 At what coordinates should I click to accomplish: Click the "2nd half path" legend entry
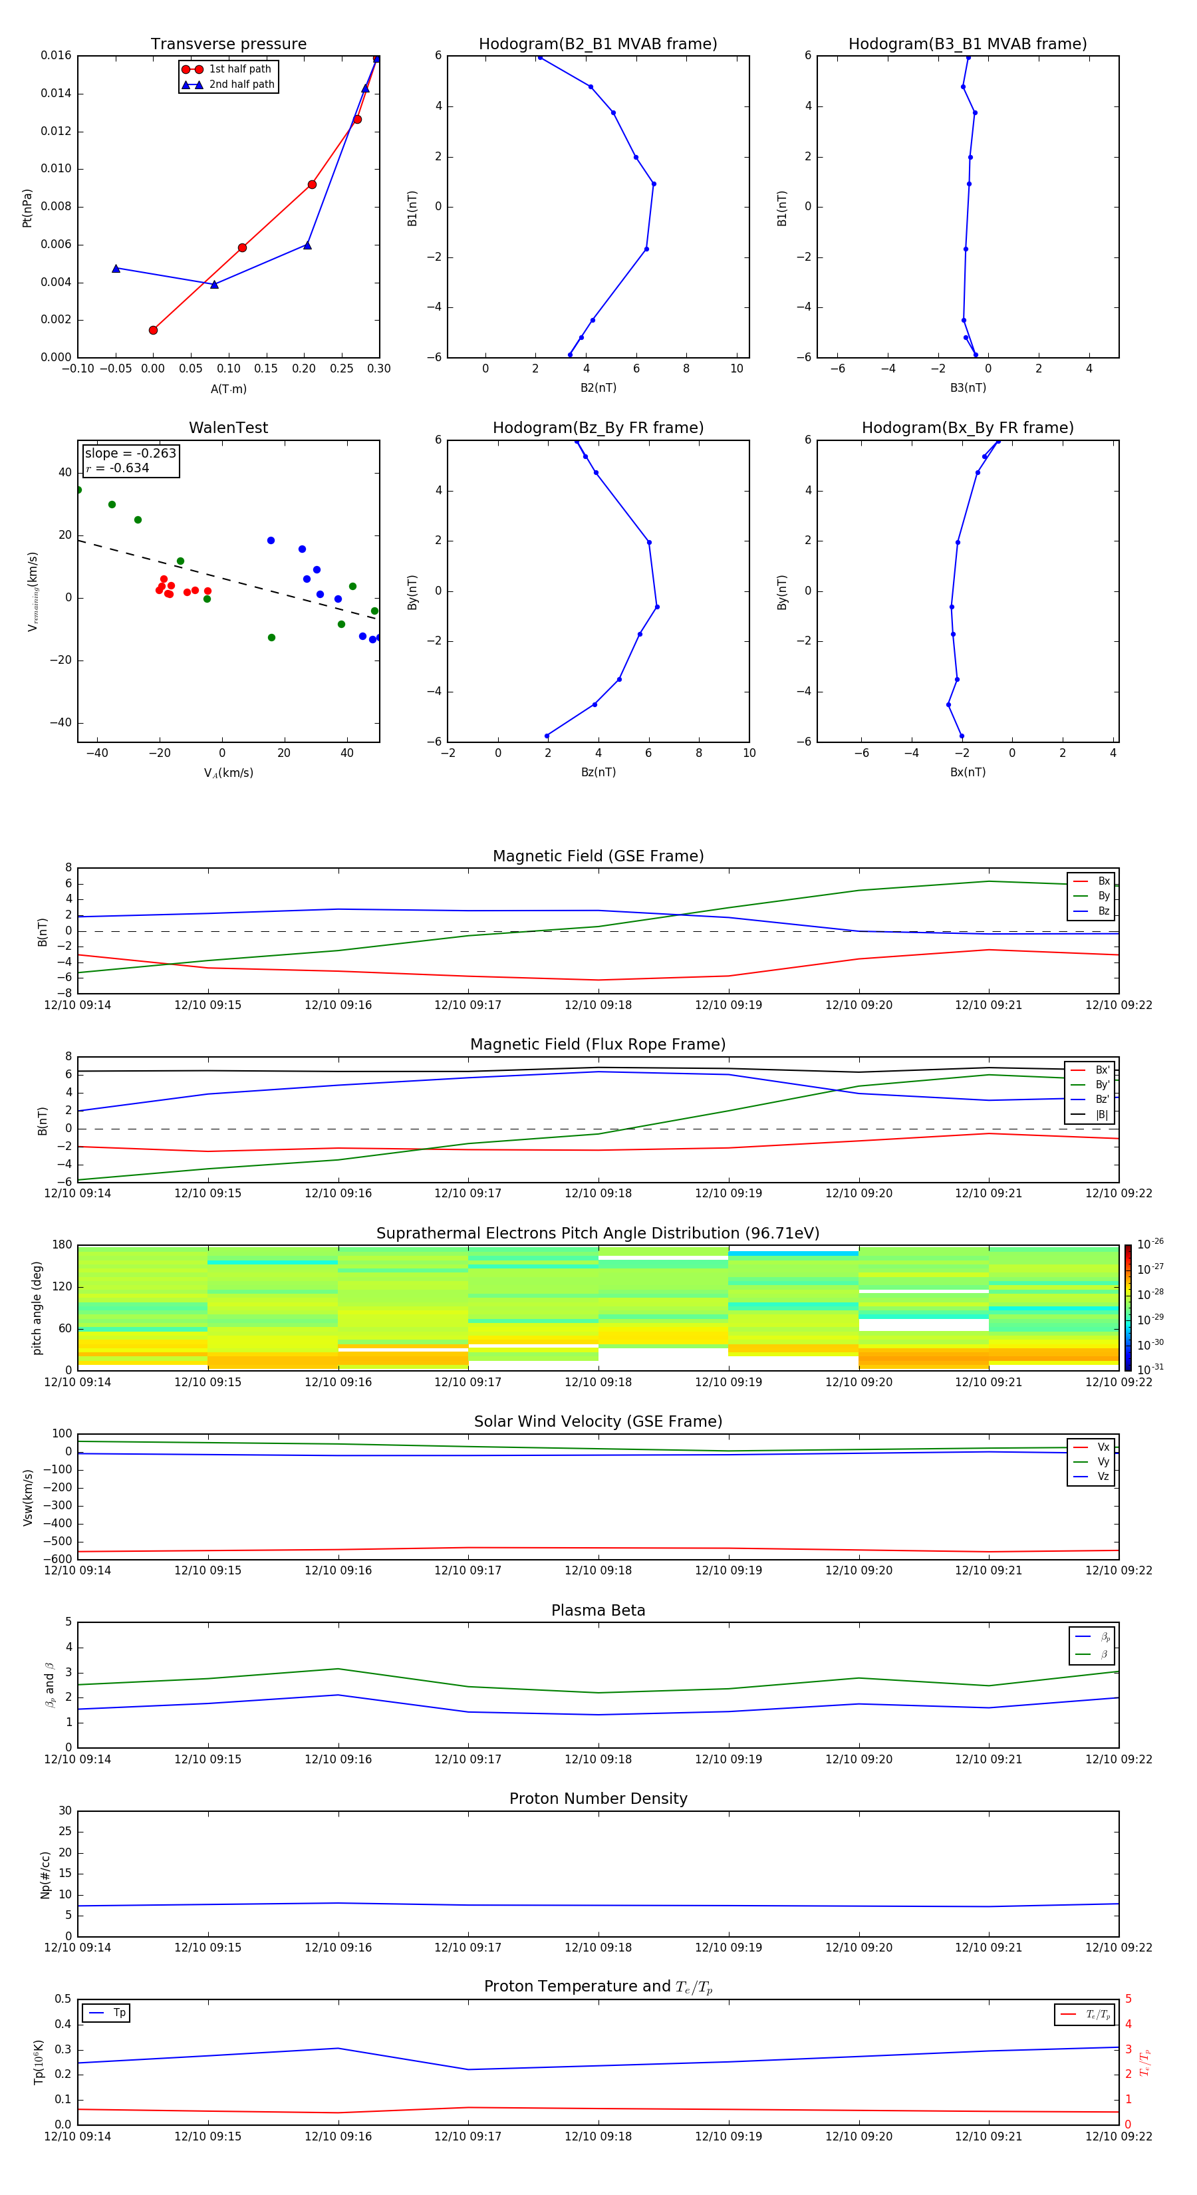point(229,84)
